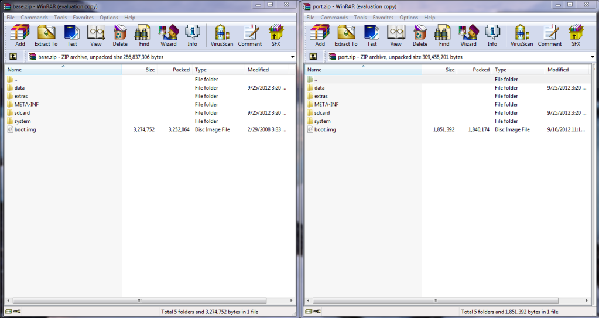
Task: Click horizontal scrollbar in base.zip window
Action: coord(139,300)
